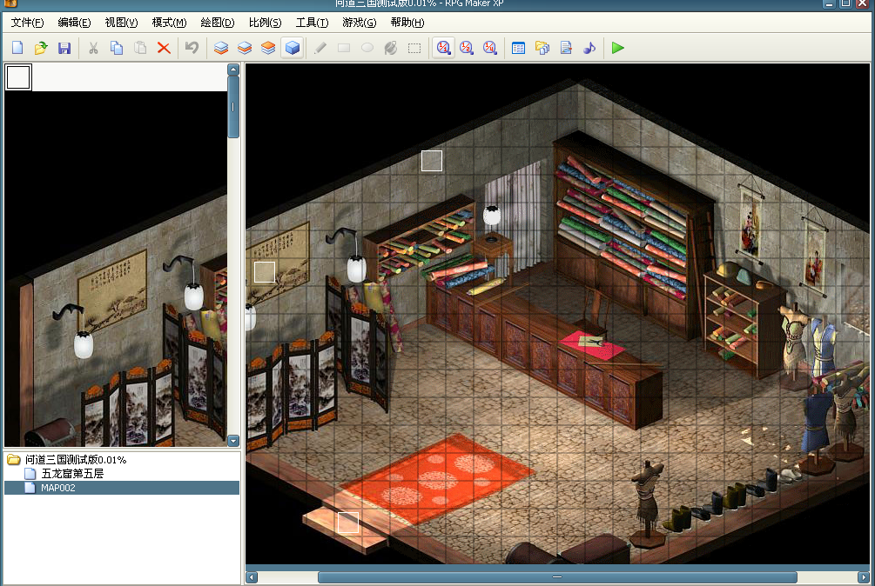This screenshot has height=586, width=875.
Task: Select the empty tile in tileset palette
Action: [18, 77]
